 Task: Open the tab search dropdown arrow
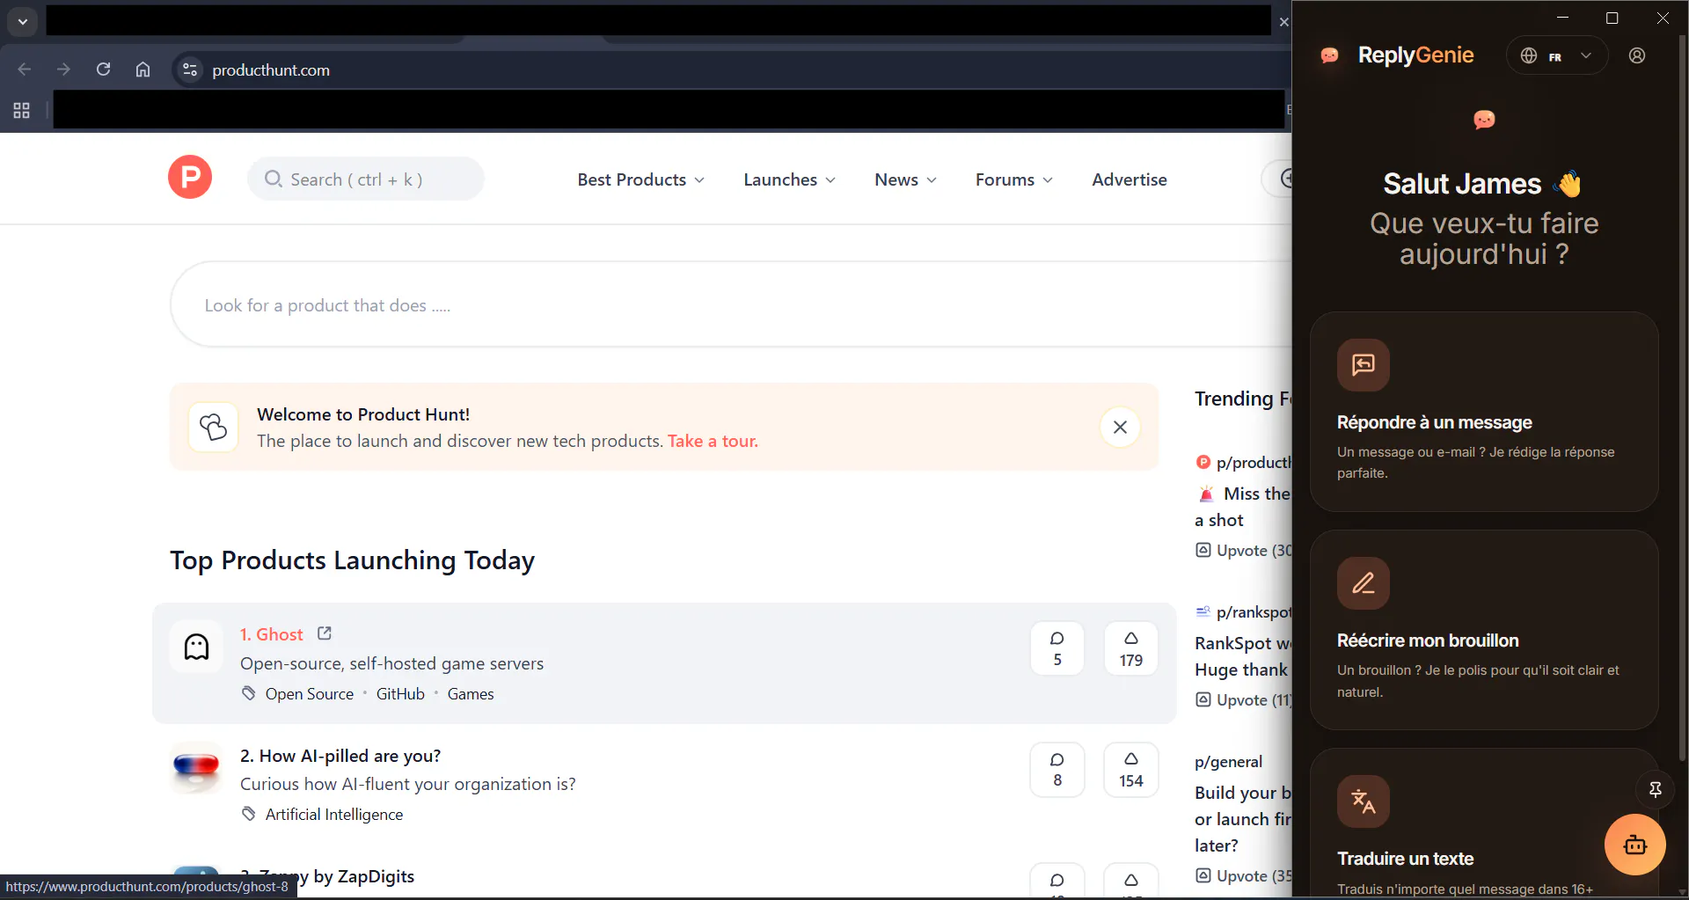click(22, 21)
